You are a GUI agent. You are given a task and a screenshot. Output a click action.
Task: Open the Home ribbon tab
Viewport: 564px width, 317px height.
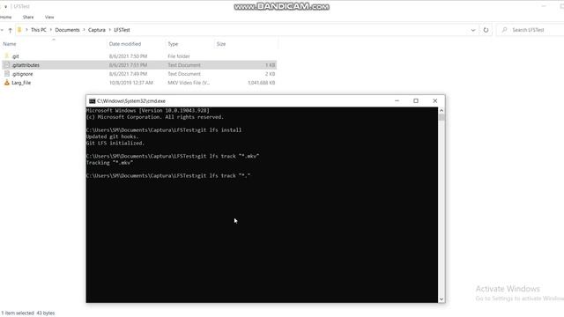6,17
